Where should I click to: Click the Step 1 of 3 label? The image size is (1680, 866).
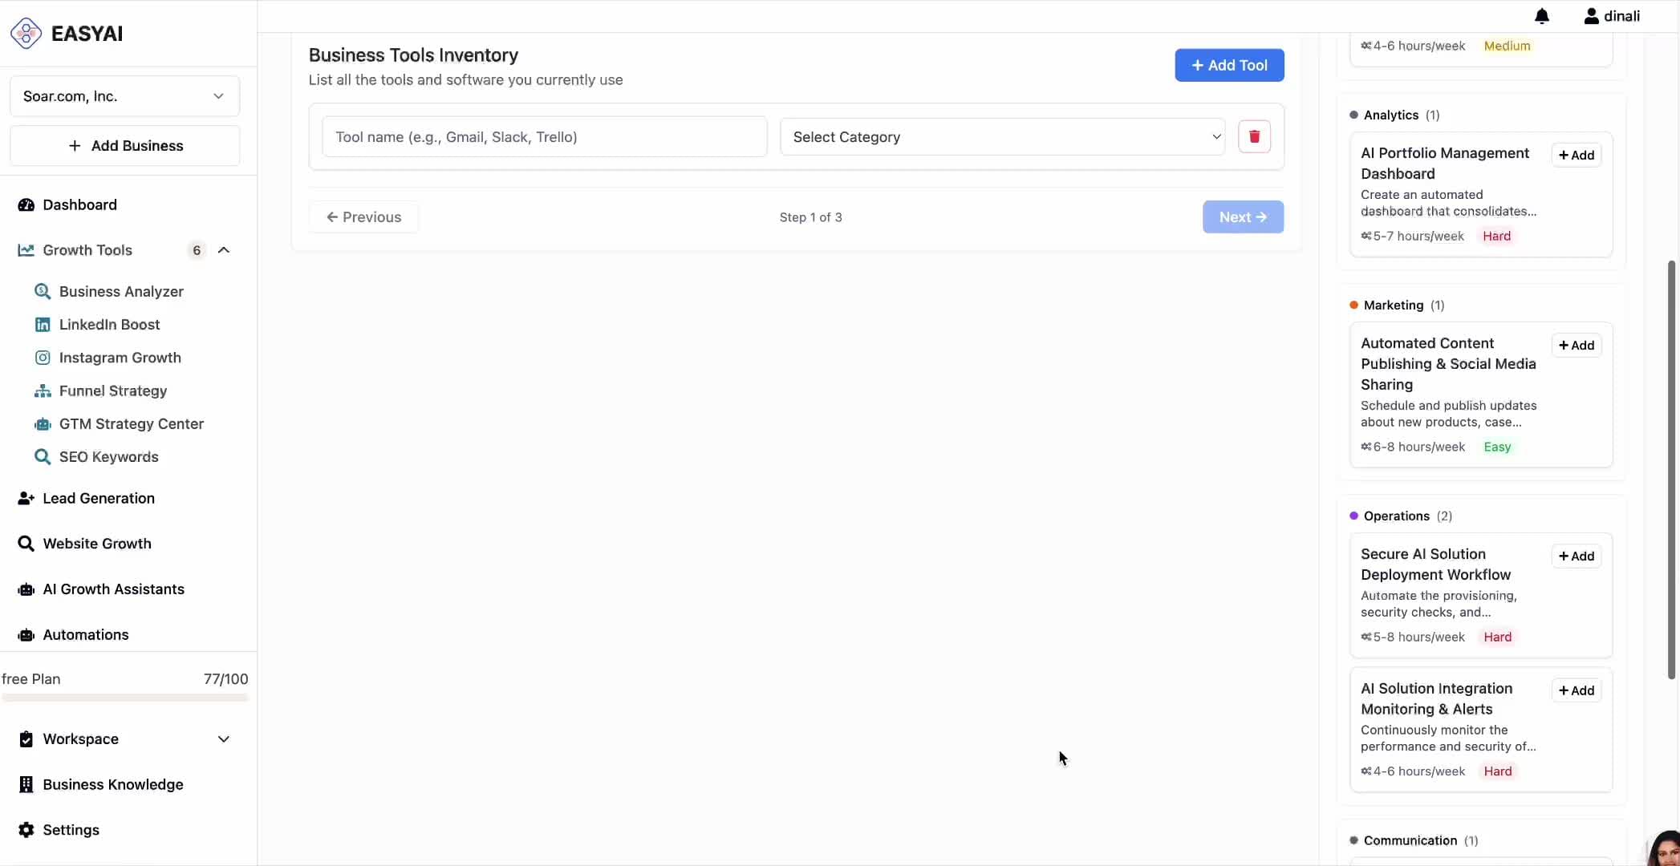[810, 217]
